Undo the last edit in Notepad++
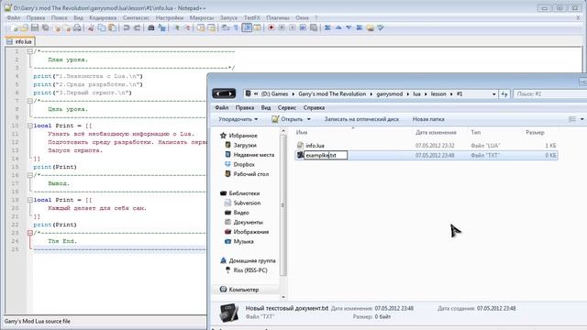The height and width of the screenshot is (330, 587). click(x=127, y=27)
